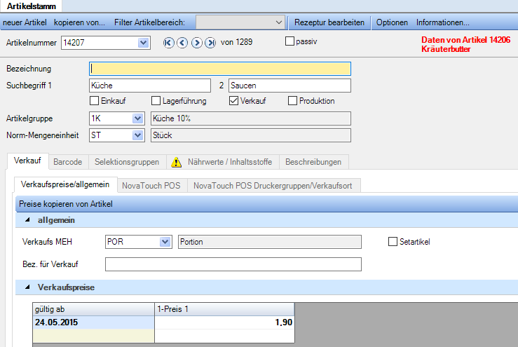Go to the next article record
518x347 pixels.
click(x=196, y=43)
